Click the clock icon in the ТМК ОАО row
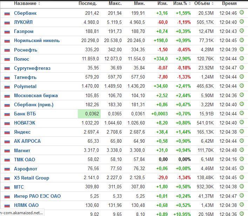 [242, 159]
